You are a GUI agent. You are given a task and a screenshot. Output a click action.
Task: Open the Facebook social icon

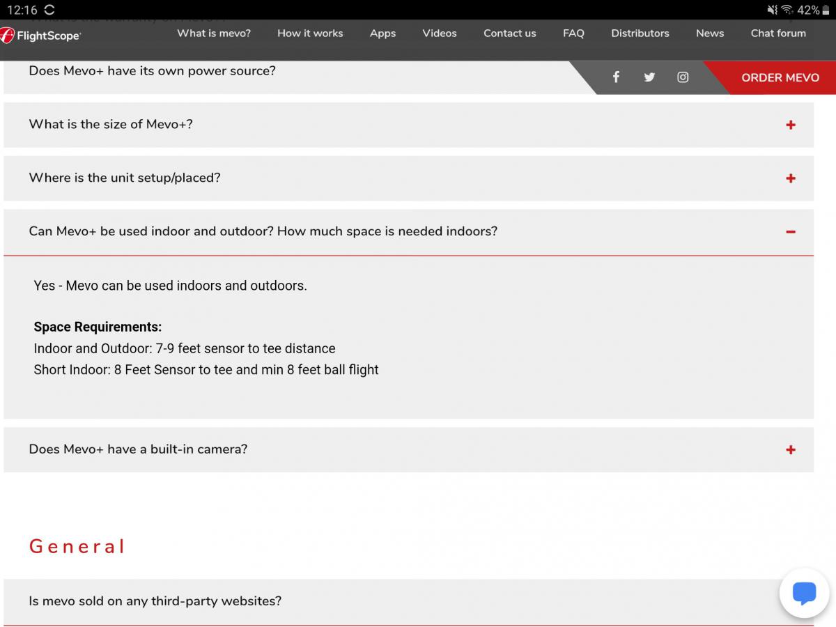click(x=616, y=77)
